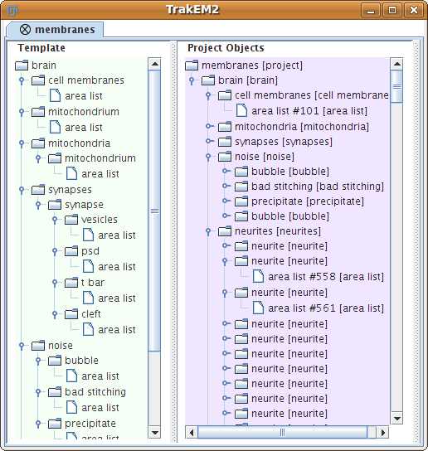Viewport: 428px width, 451px height.
Task: Click the psd folder icon
Action: (x=71, y=251)
